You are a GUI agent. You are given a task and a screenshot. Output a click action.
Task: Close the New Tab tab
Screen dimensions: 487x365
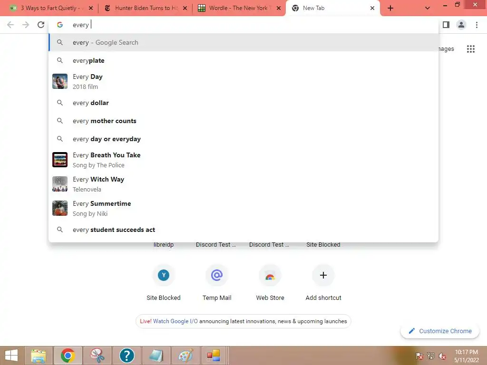372,8
